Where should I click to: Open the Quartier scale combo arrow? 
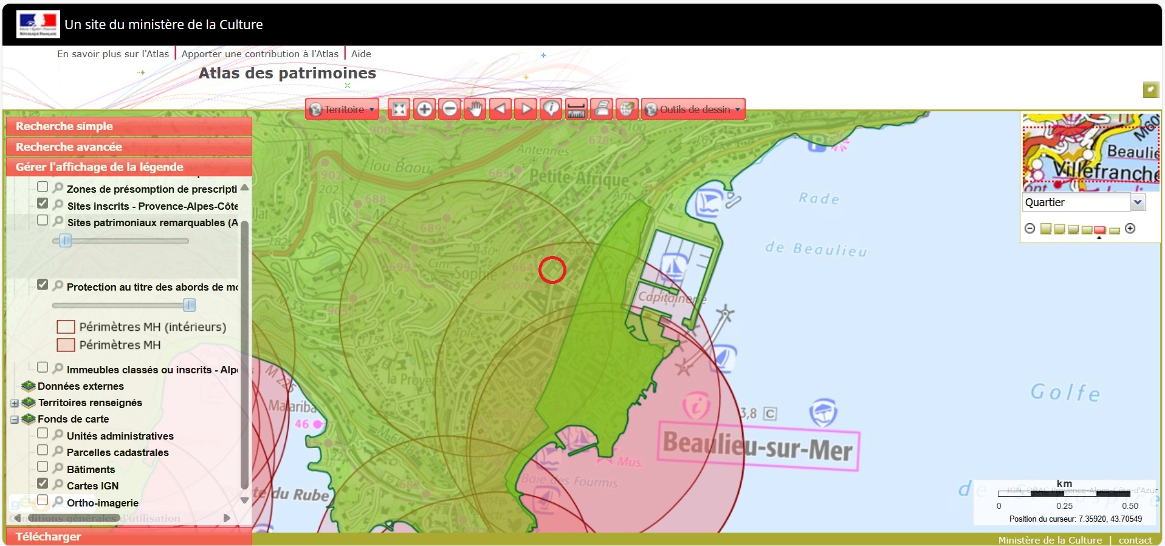[1138, 202]
